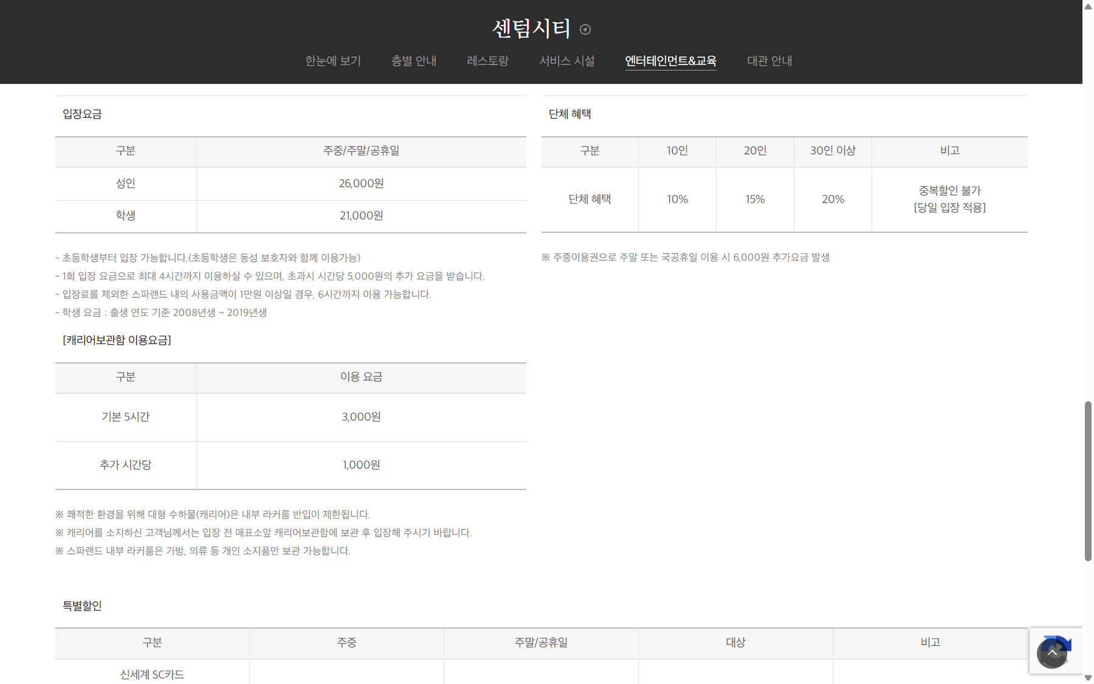Viewport: 1094px width, 684px height.
Task: Select the 26,000원 adult price cell
Action: pyautogui.click(x=361, y=184)
